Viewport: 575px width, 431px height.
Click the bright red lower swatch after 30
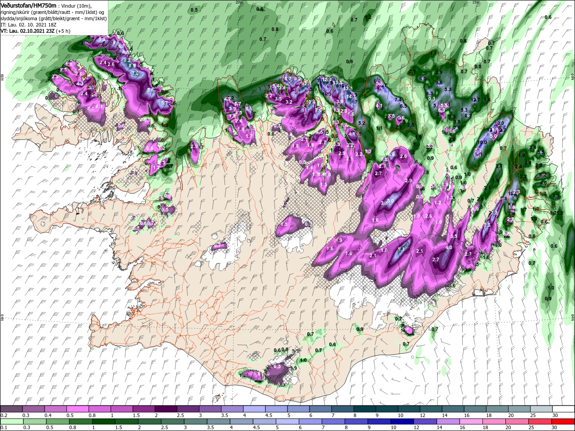coord(563,421)
